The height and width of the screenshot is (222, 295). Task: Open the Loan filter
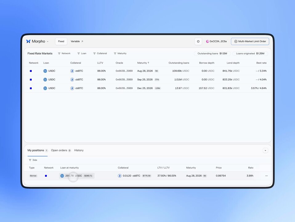point(82,54)
